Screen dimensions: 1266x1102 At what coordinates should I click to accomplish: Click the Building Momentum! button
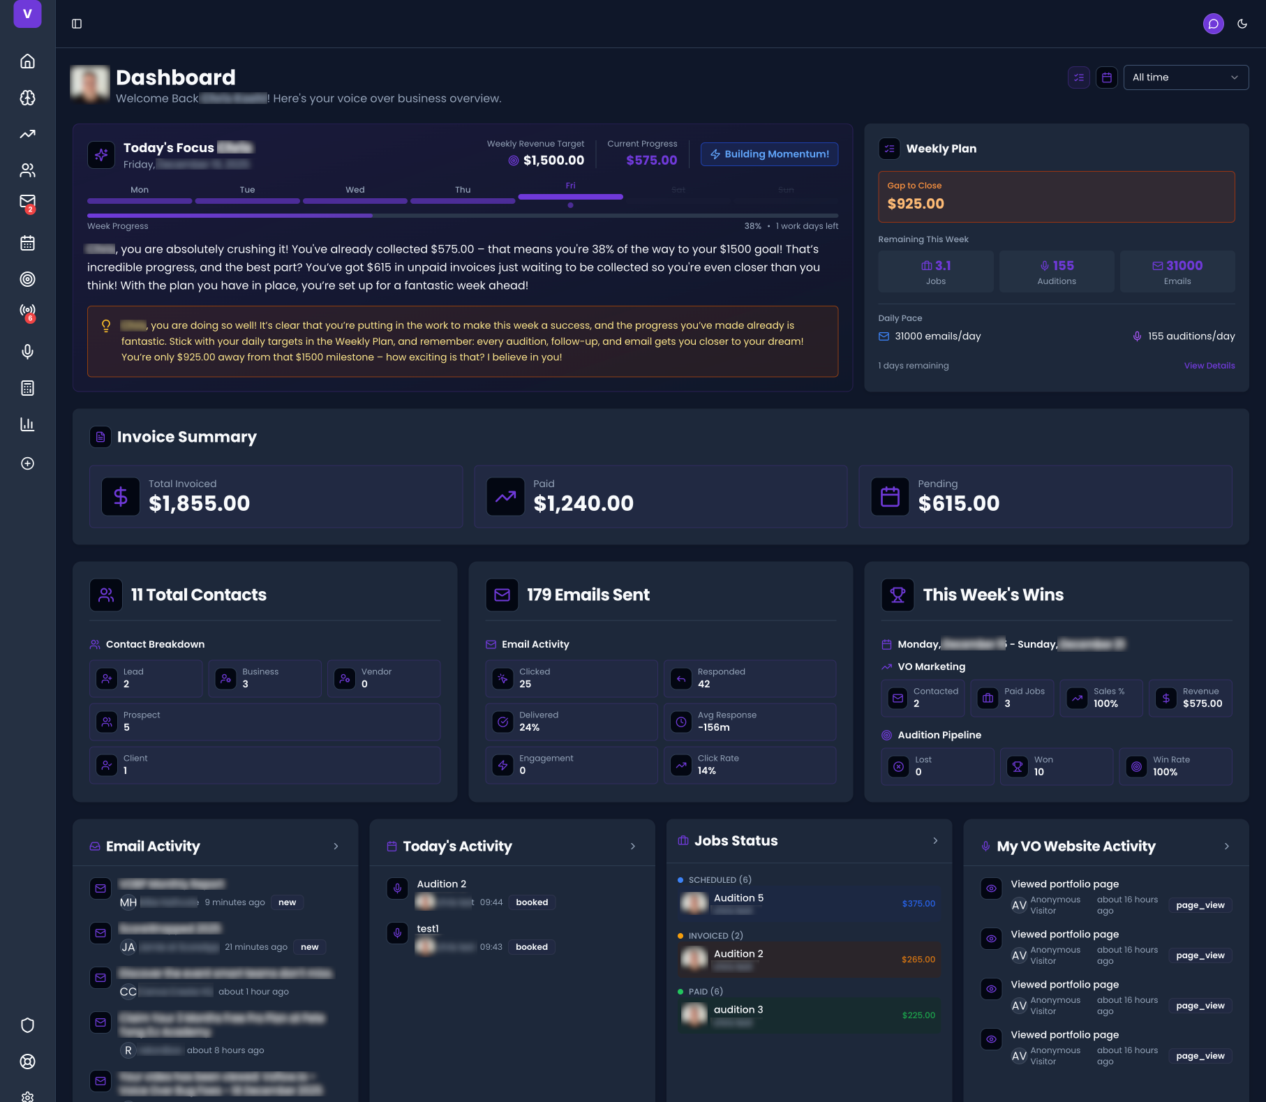pyautogui.click(x=769, y=154)
